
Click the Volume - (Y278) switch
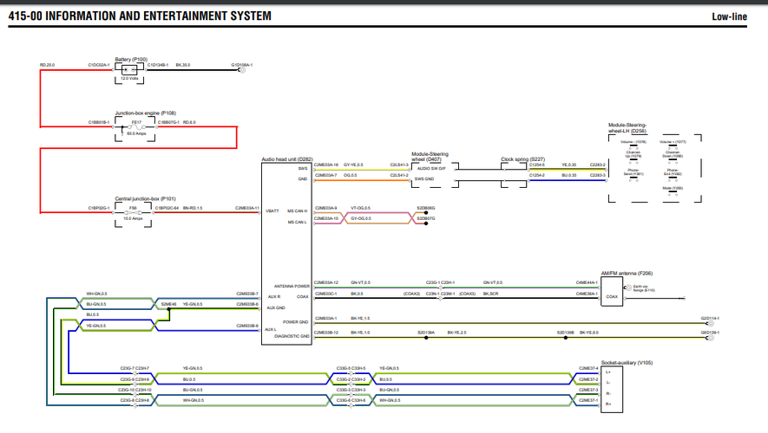[x=633, y=145]
